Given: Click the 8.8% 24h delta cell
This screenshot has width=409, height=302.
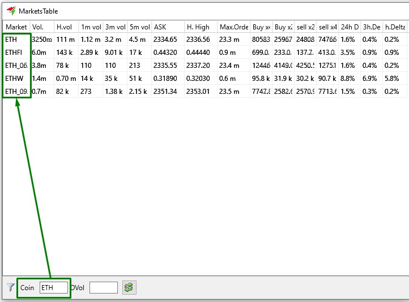Looking at the screenshot, I should [348, 79].
